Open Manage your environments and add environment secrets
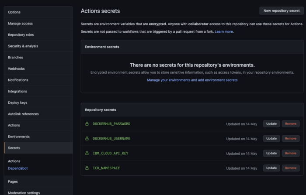Viewport: 306px width, 195px height. 192,80
